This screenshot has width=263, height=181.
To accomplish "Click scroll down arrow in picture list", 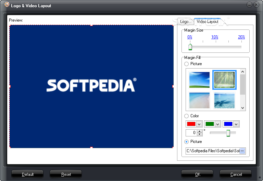I will [x=242, y=108].
